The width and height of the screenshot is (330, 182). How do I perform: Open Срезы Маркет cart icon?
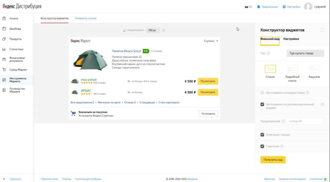pyautogui.click(x=4, y=70)
